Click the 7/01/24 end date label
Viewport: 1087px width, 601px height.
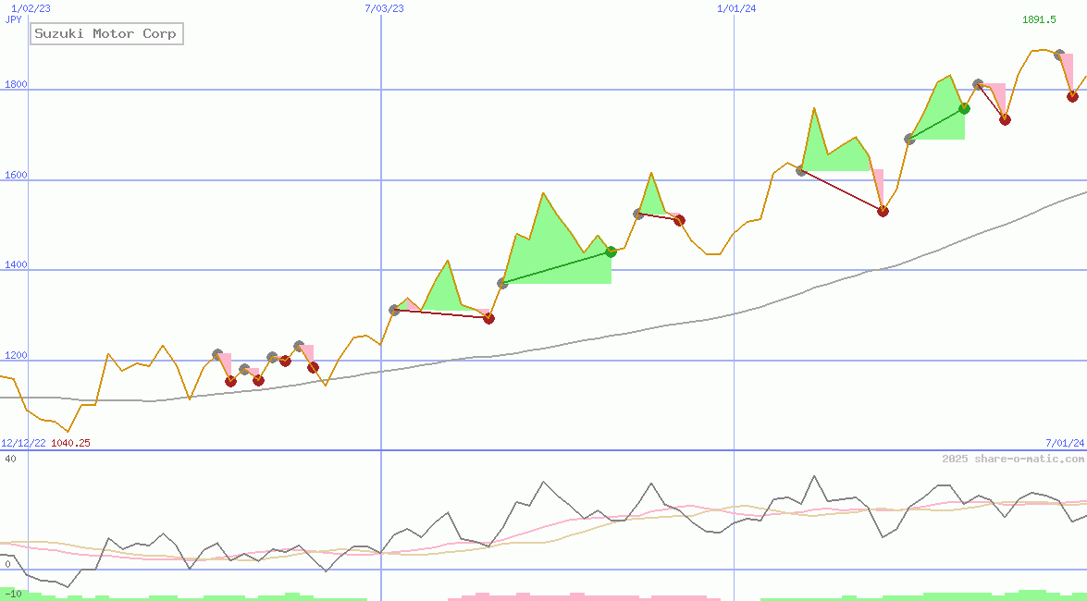tap(1065, 444)
